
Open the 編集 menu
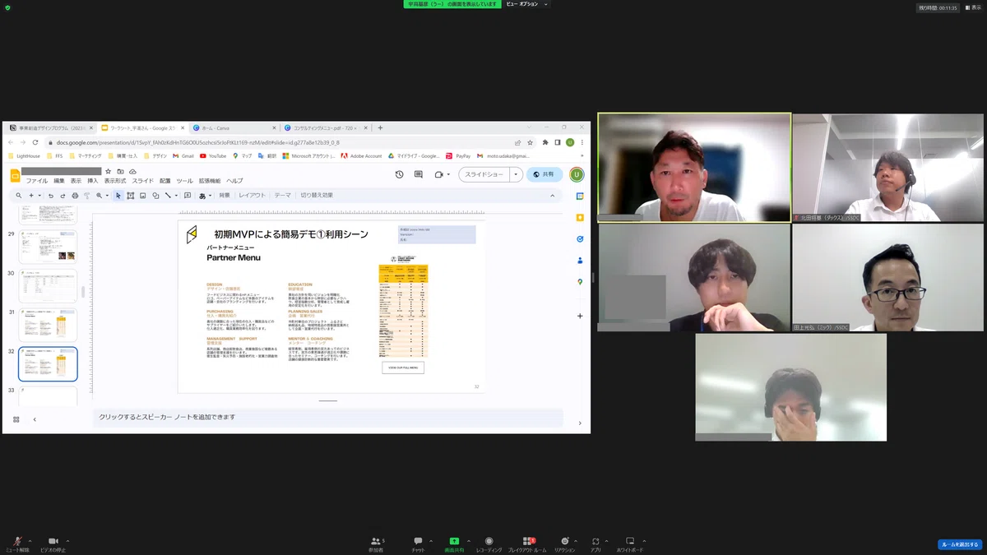point(59,181)
